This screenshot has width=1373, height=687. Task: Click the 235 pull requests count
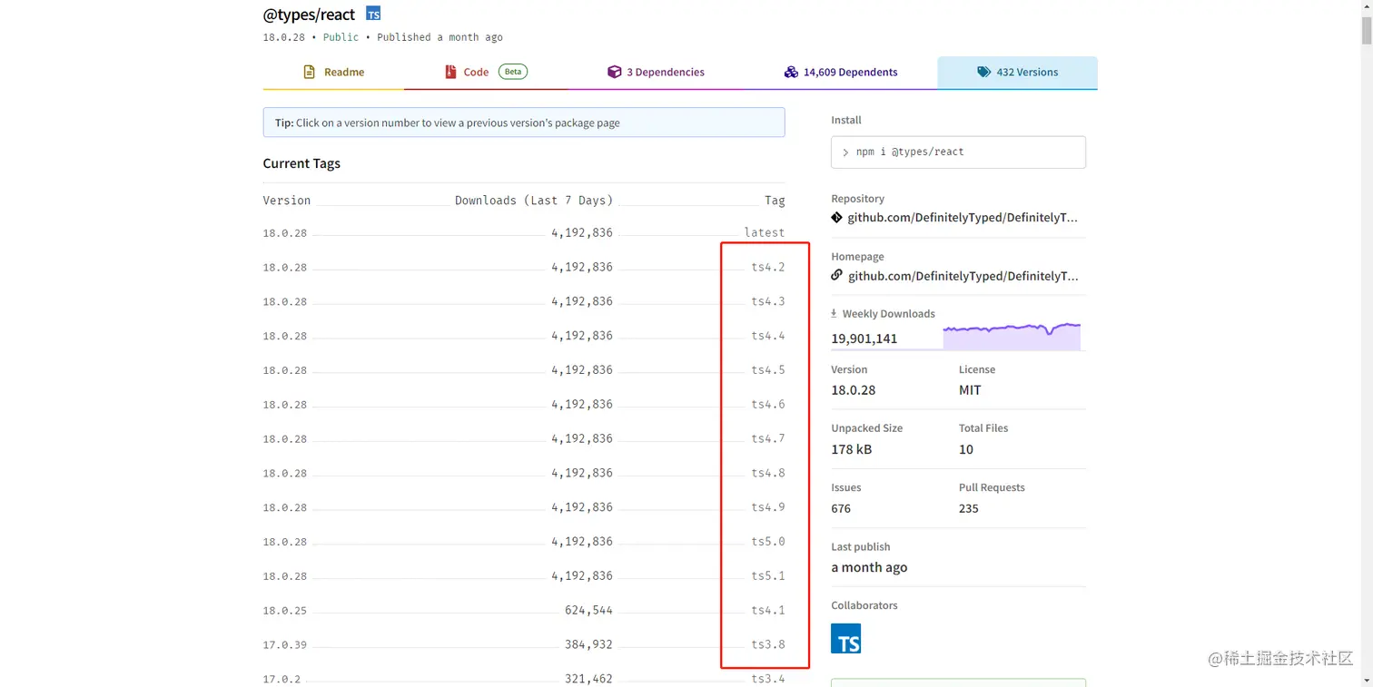coord(969,509)
